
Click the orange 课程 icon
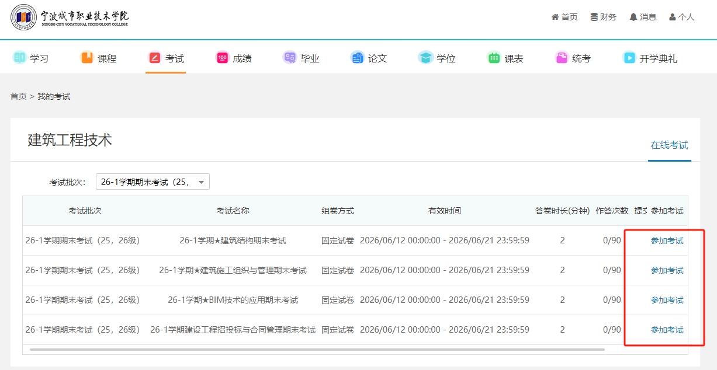86,58
